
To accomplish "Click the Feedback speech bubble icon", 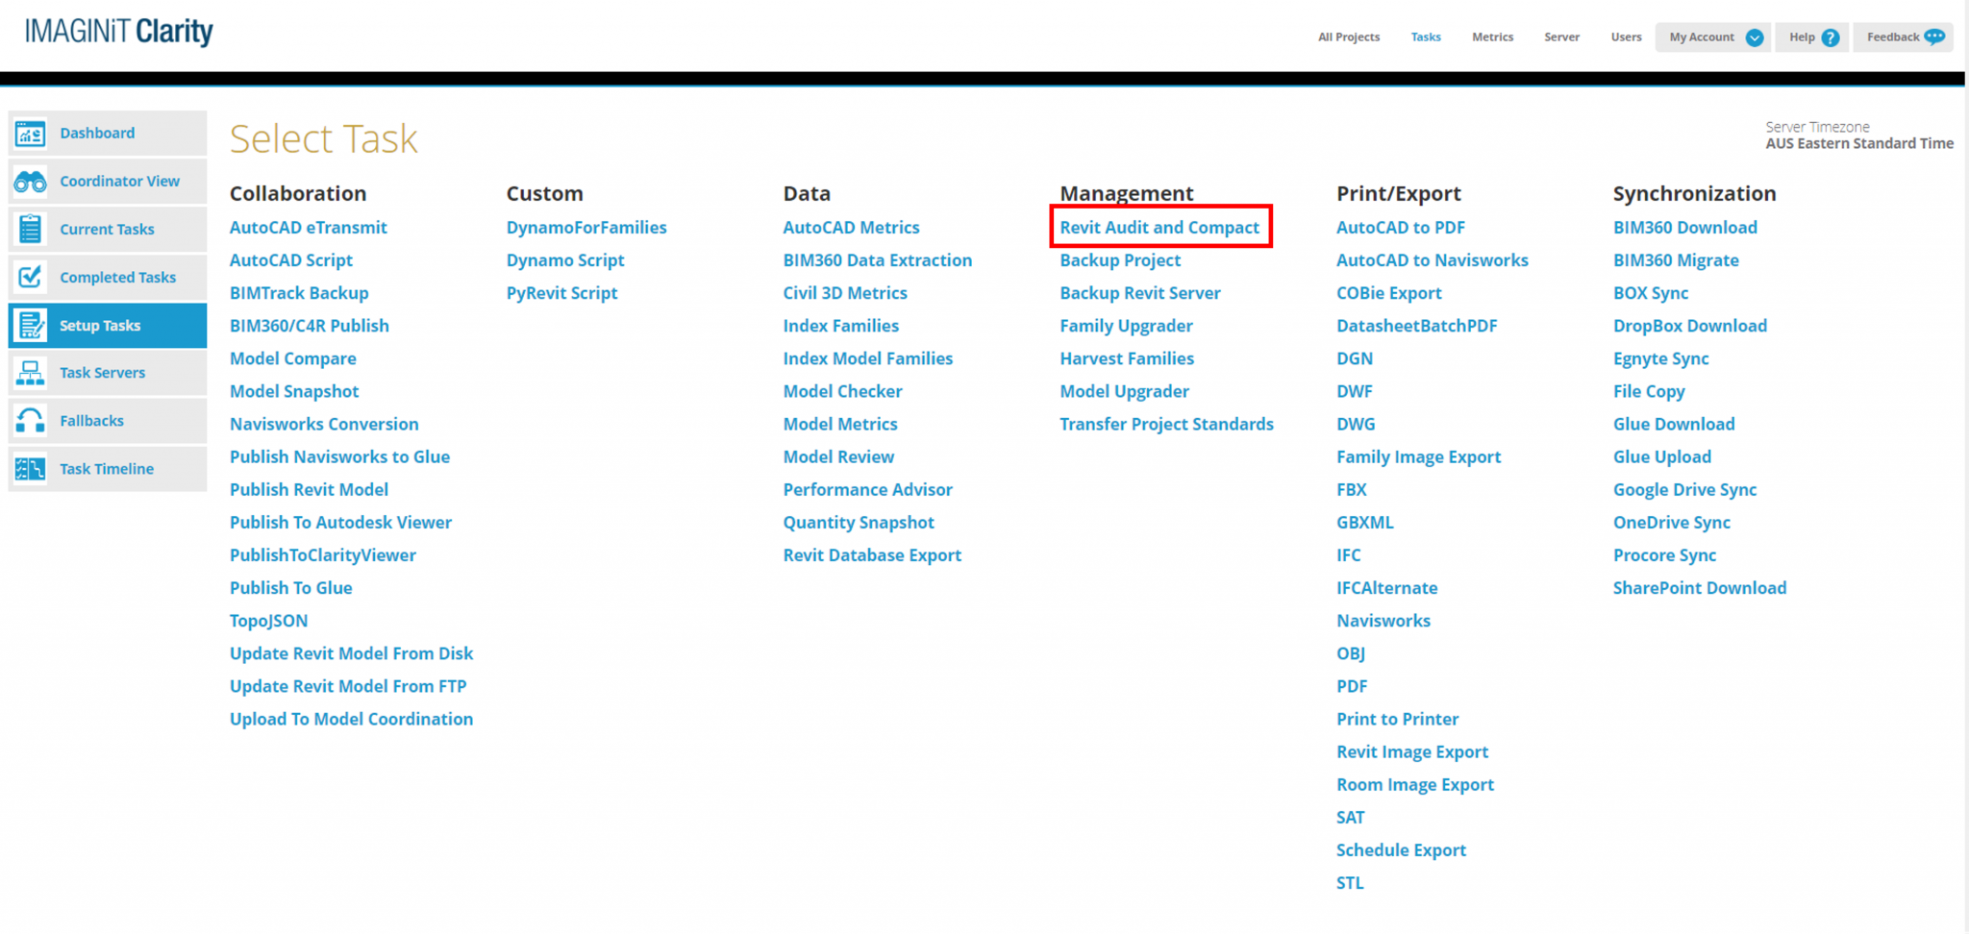I will pyautogui.click(x=1934, y=37).
